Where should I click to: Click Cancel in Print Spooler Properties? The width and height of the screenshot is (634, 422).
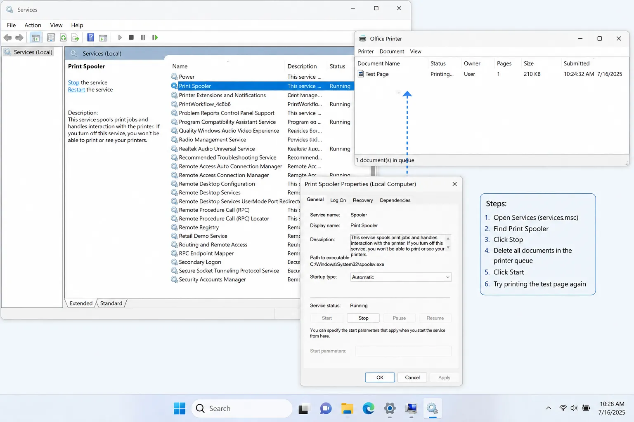point(412,377)
